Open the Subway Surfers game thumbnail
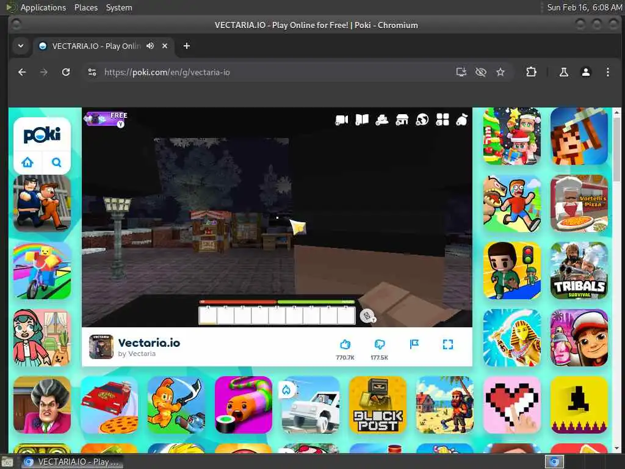This screenshot has height=469, width=625. click(x=579, y=337)
